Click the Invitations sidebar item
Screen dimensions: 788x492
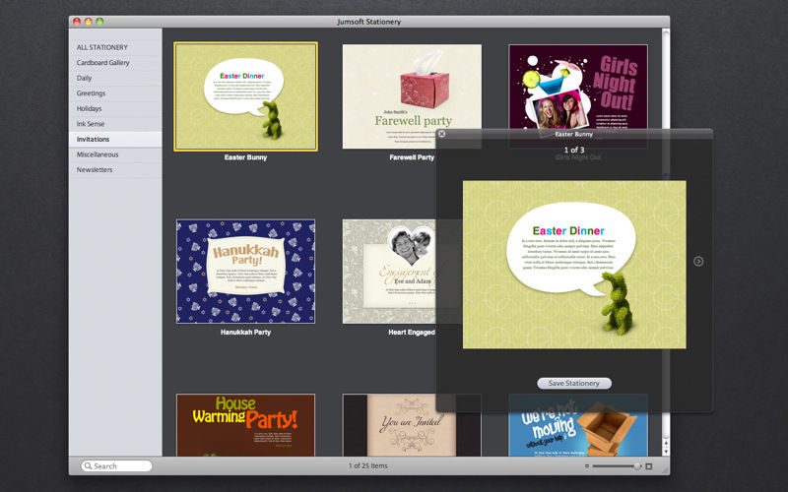tap(115, 139)
